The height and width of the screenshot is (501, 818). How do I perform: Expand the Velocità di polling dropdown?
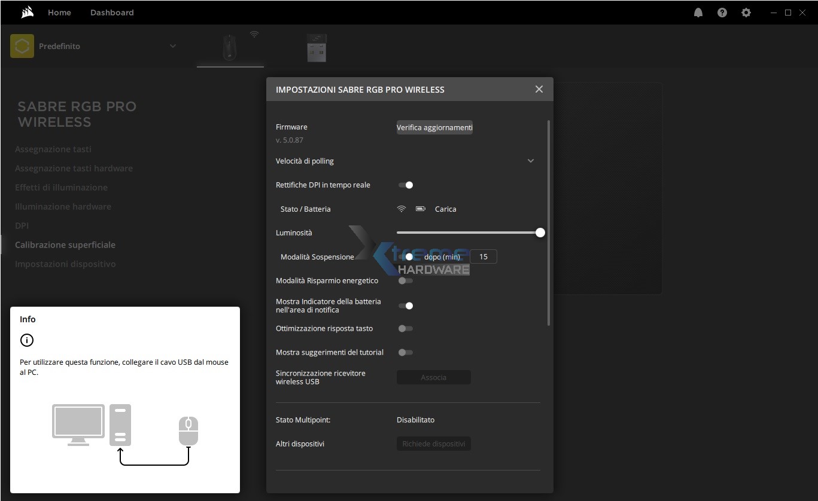point(530,161)
